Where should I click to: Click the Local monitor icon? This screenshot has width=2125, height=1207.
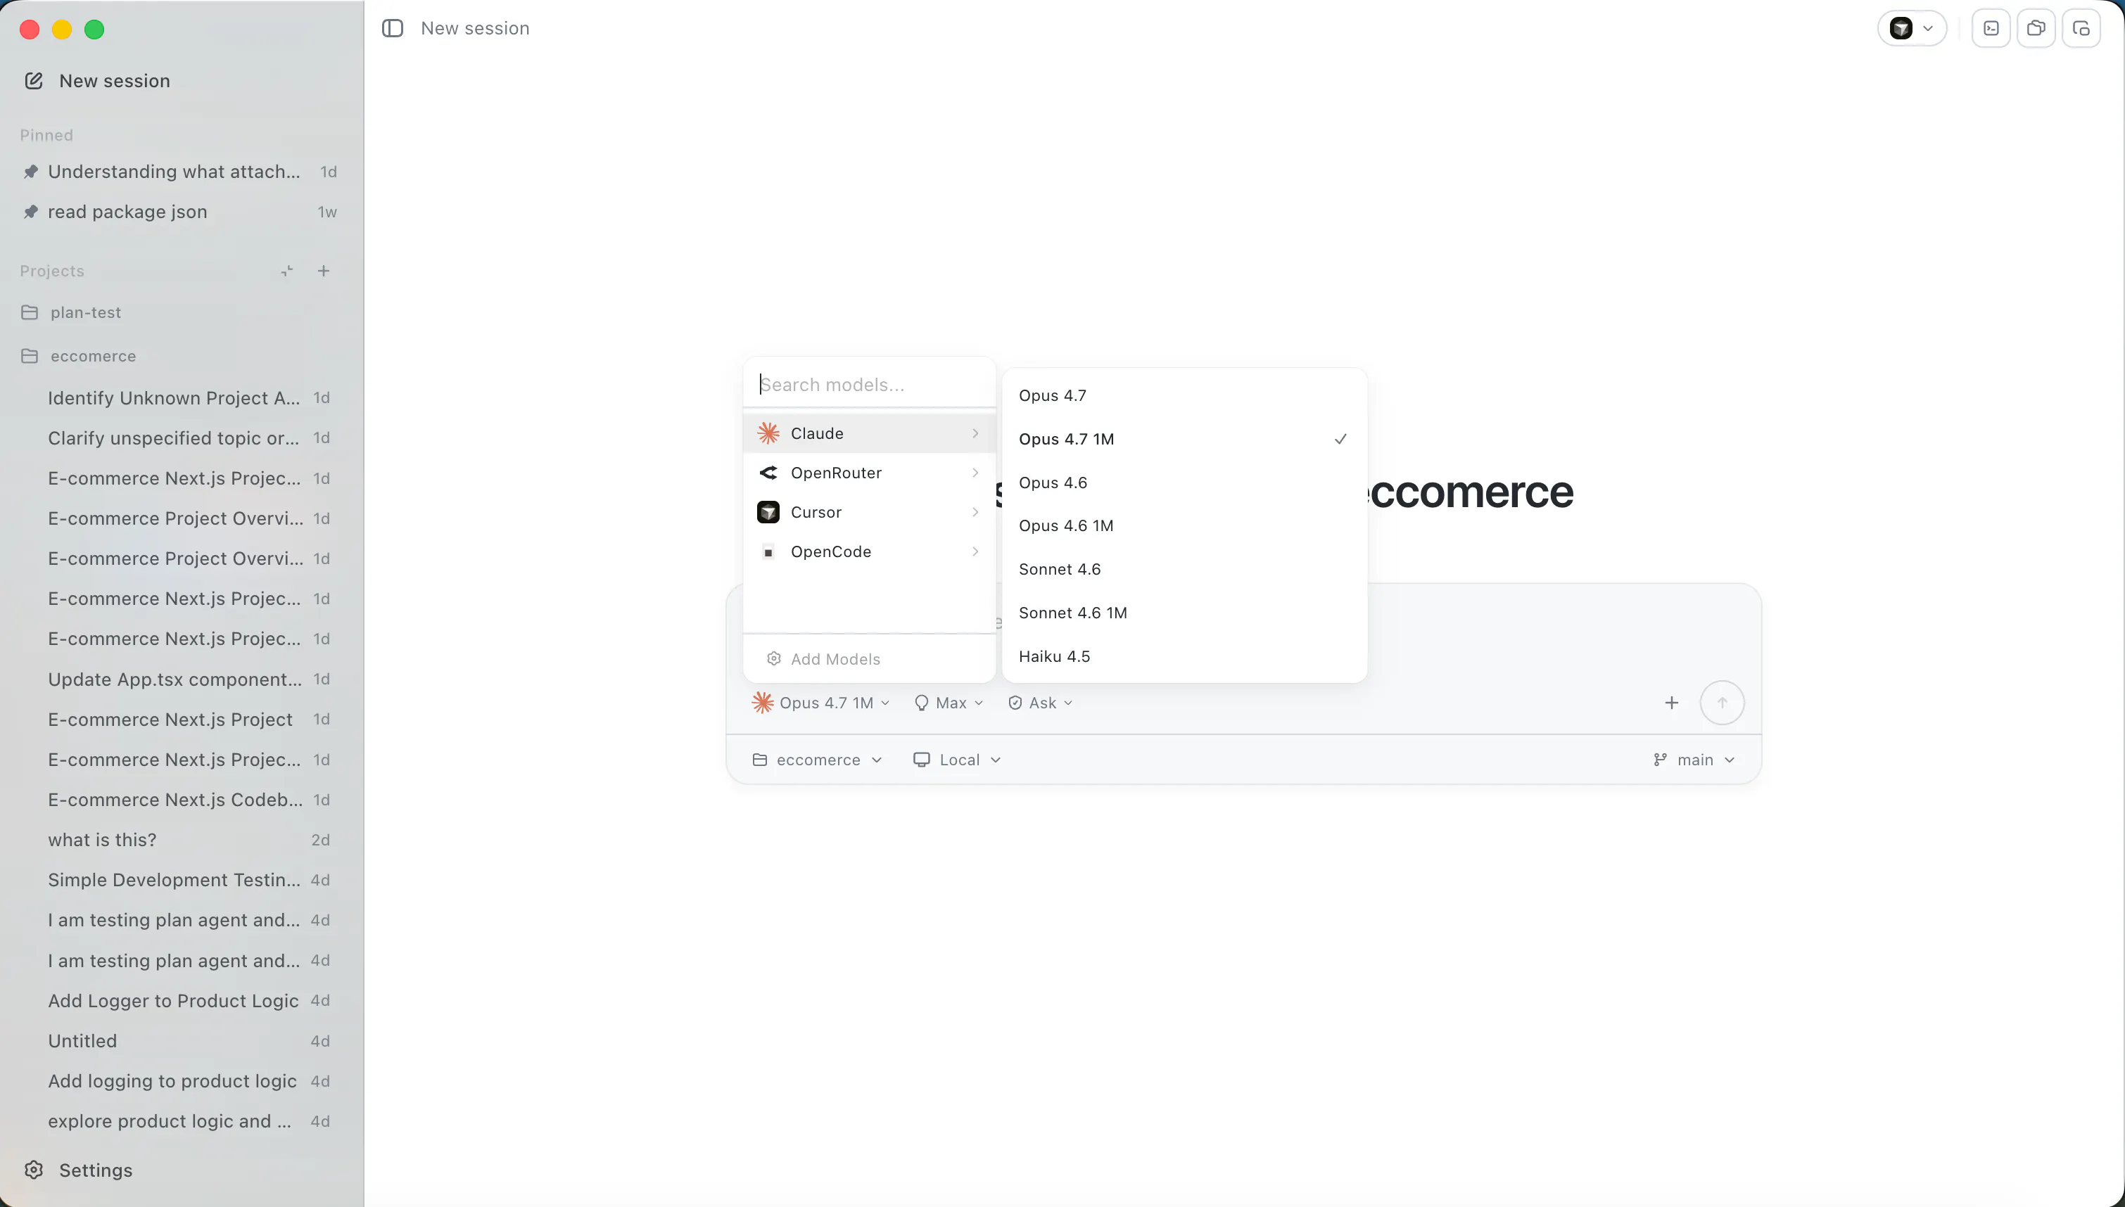(921, 760)
